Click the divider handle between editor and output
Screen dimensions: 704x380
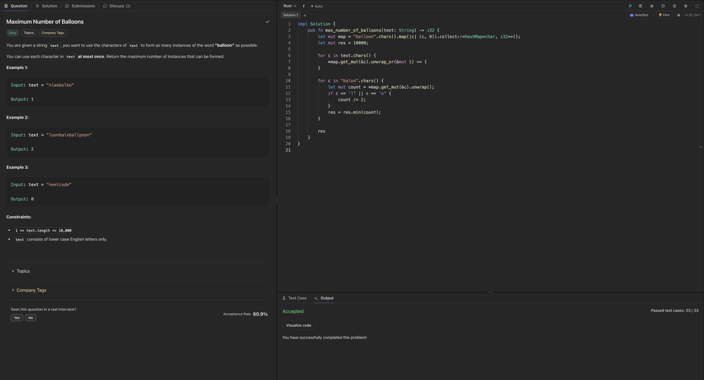[490, 292]
